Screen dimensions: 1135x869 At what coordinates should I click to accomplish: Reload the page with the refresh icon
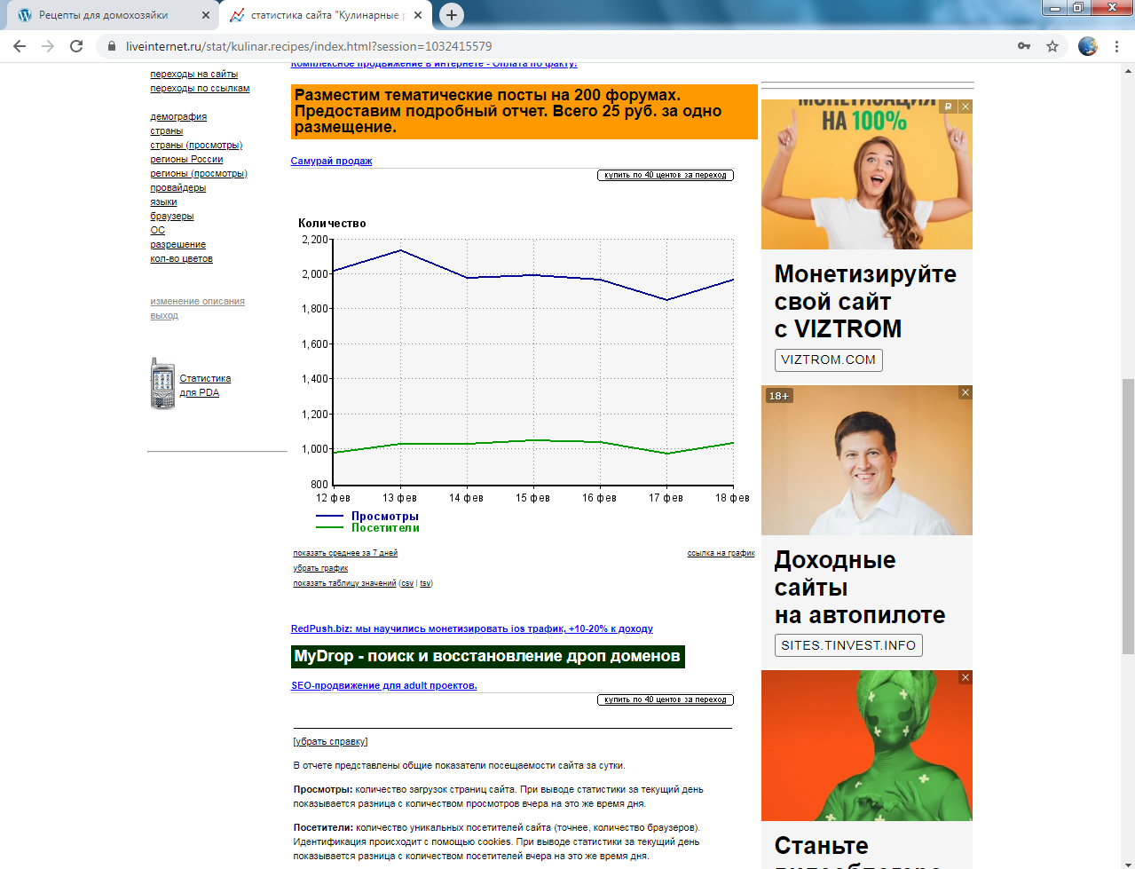click(x=76, y=46)
